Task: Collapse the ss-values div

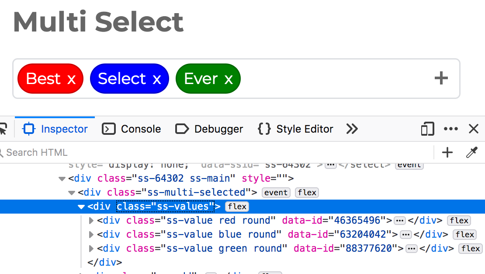Action: tap(81, 207)
